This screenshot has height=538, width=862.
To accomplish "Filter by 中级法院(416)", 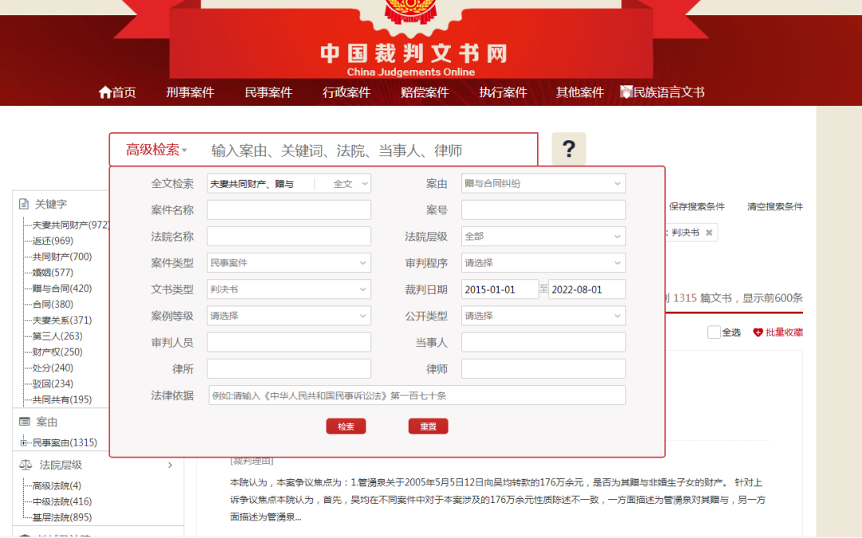I will pos(62,502).
